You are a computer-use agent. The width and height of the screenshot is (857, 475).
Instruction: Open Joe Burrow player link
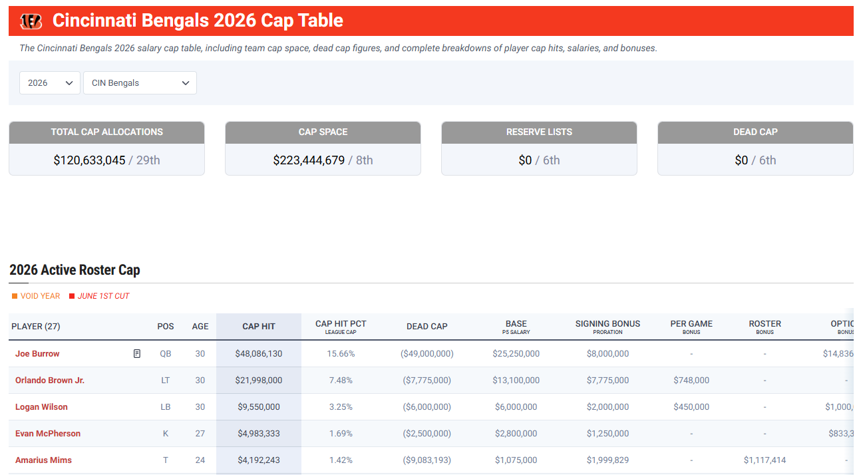[x=37, y=354]
